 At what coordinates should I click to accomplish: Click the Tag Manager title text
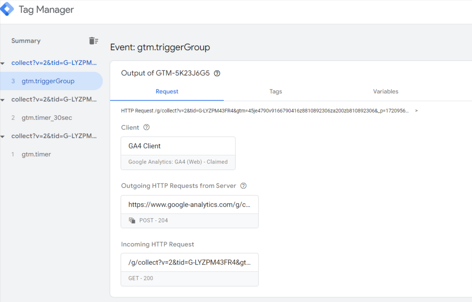pyautogui.click(x=46, y=10)
